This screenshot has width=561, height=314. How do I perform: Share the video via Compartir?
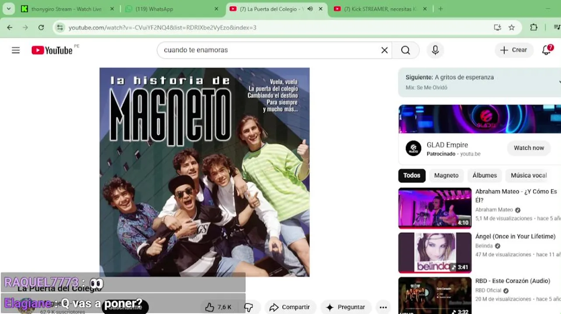click(290, 307)
